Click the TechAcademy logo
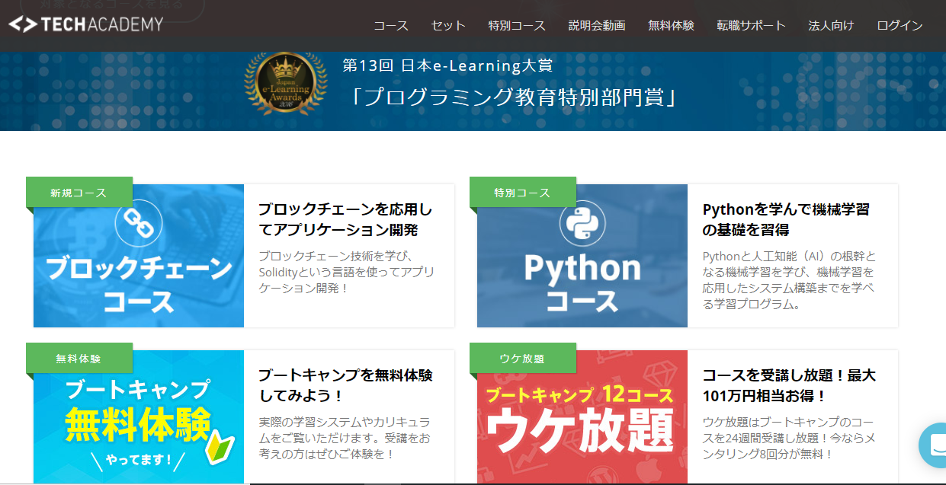946x485 pixels. click(85, 24)
